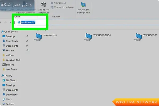Unpin Documents using its pin icon
159x106 pixels.
tap(27, 46)
